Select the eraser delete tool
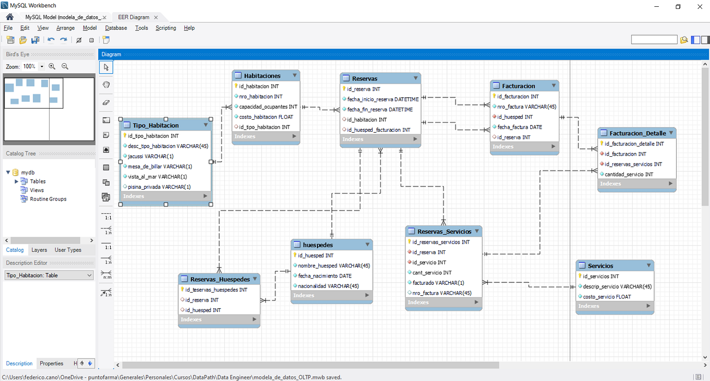 point(106,101)
